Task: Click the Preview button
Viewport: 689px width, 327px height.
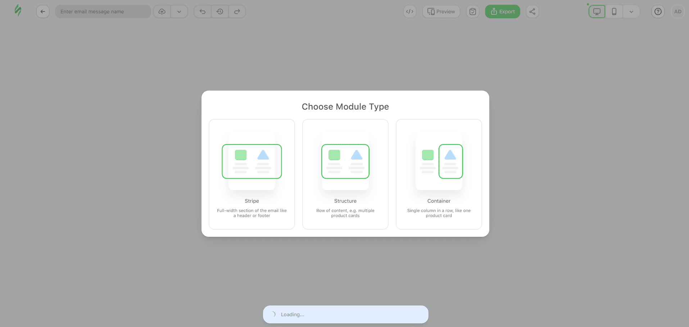Action: [441, 11]
